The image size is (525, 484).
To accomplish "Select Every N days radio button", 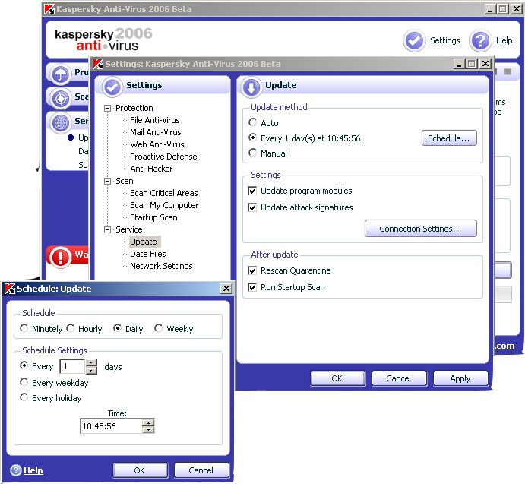I will [24, 365].
